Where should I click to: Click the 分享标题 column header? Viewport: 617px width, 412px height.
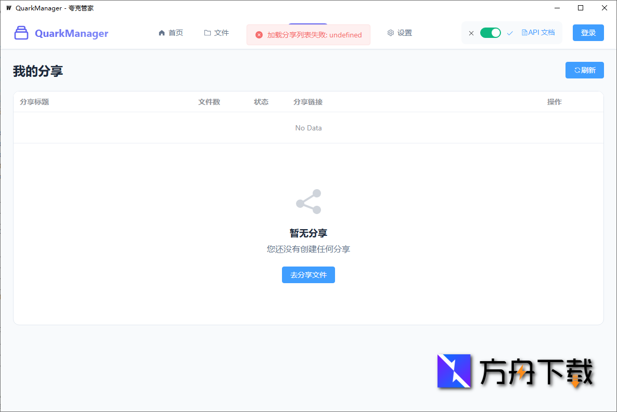(34, 102)
